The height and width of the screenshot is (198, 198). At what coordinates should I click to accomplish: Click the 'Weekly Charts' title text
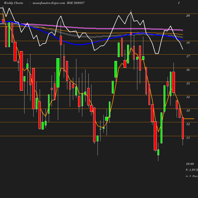click(13, 3)
